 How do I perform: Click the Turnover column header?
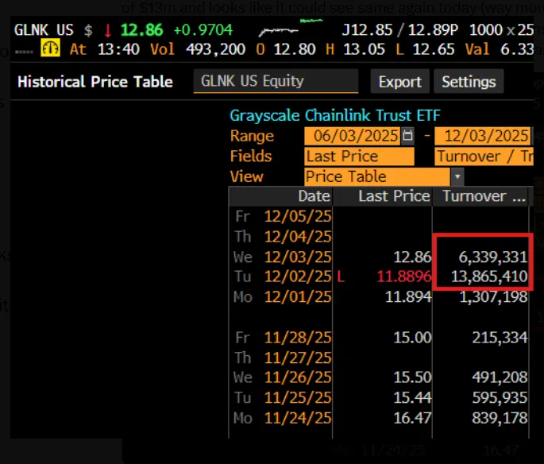coord(483,196)
